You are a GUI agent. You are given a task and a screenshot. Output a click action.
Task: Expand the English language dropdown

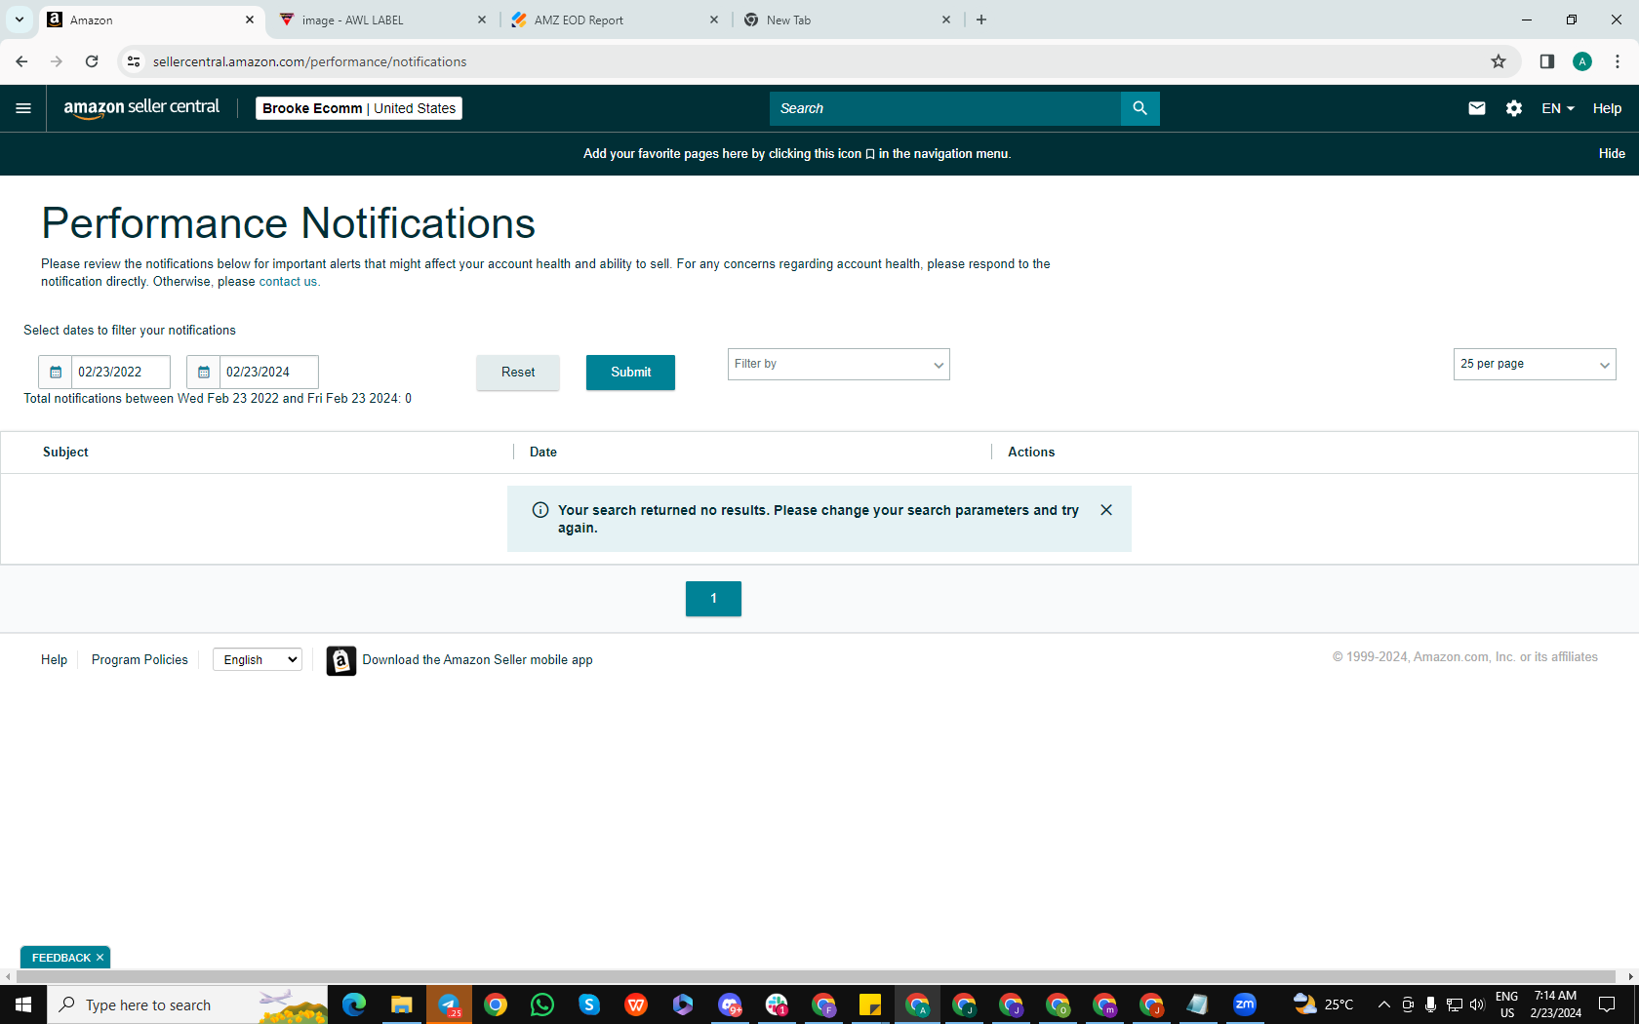tap(258, 660)
